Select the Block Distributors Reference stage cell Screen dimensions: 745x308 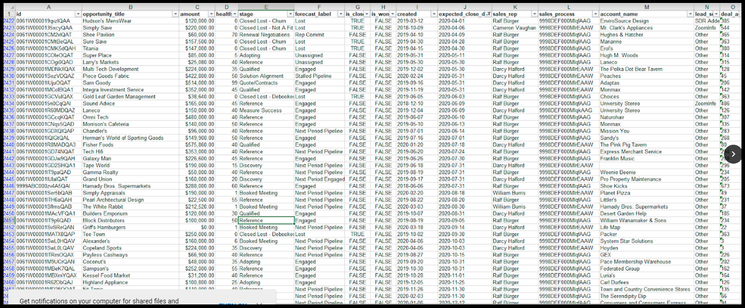coord(265,221)
